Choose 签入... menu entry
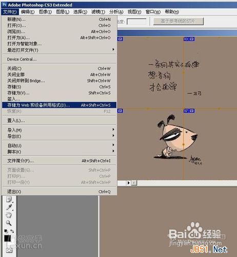Screen dimensions: 237x257 pos(59,99)
